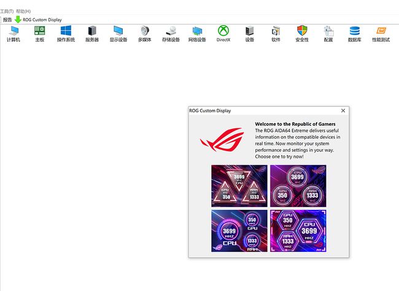Click the green download arrow icon
Screen dimensions: 399x291
18,20
